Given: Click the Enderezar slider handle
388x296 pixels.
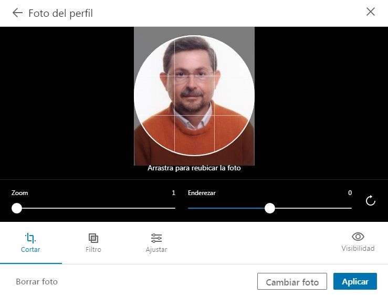Looking at the screenshot, I should pyautogui.click(x=270, y=208).
